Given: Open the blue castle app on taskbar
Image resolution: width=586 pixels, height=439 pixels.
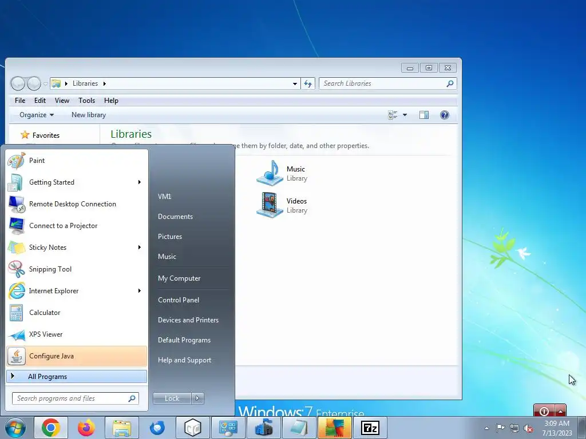Looking at the screenshot, I should [x=264, y=428].
